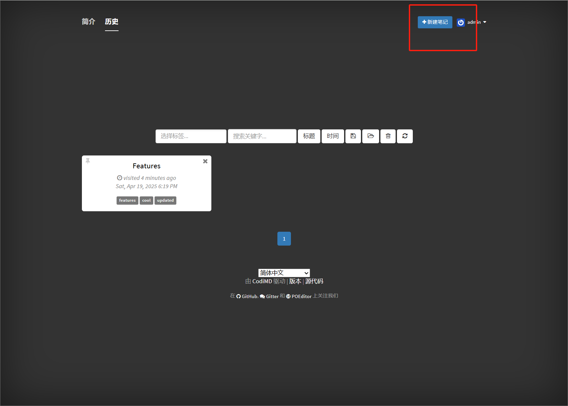
Task: Sort history by 时间
Action: pyautogui.click(x=333, y=136)
